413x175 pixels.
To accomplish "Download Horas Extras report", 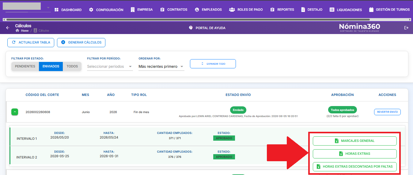I will [355, 154].
